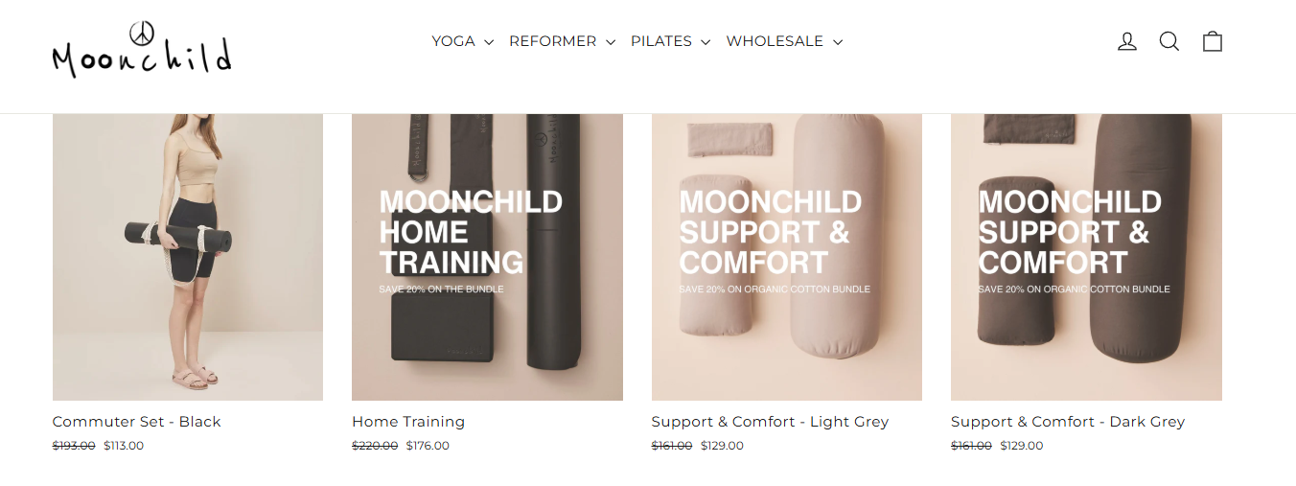Click the Commuter Set - Black title
1296x486 pixels.
point(136,422)
